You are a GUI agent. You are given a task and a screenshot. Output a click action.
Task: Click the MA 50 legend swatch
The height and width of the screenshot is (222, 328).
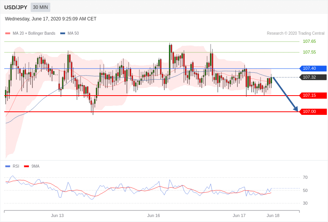coord(63,34)
